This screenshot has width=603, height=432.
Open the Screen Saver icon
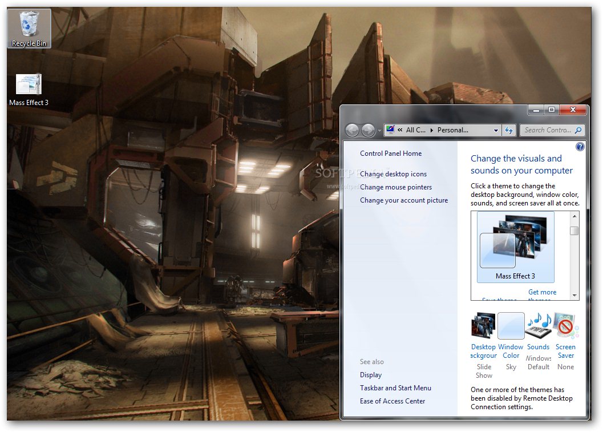[x=566, y=326]
